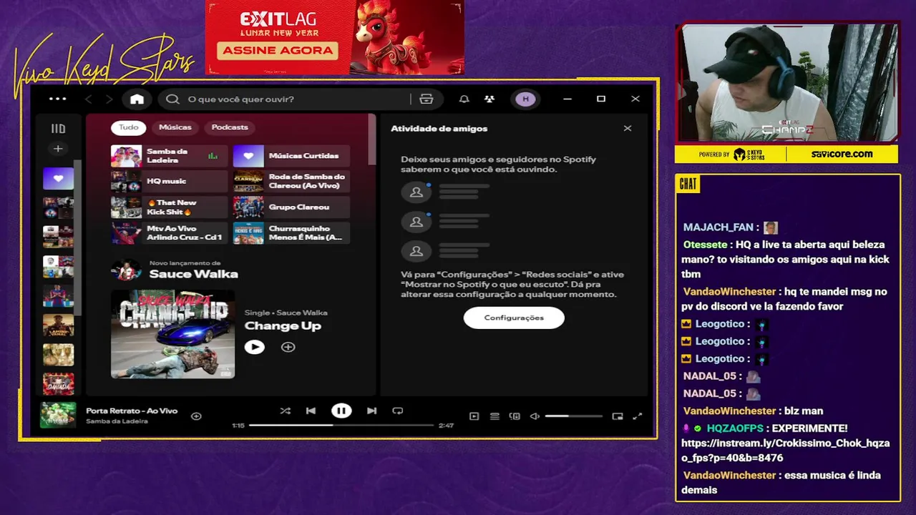Mute the volume speaker icon
The image size is (916, 515).
coord(535,416)
